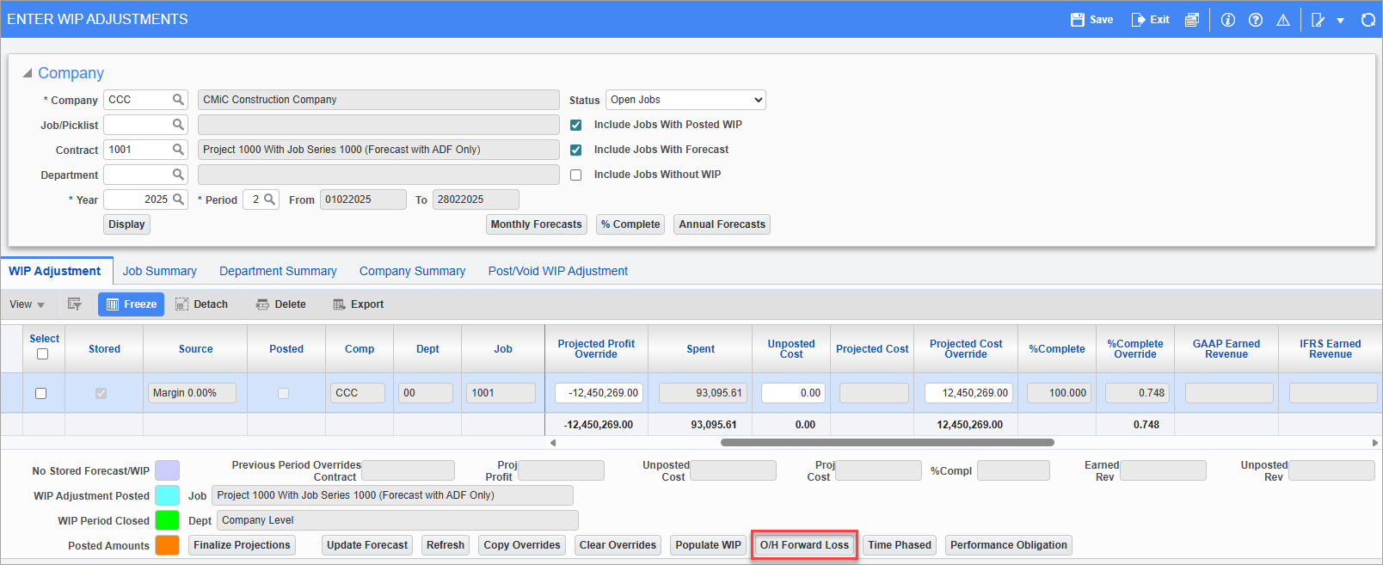Viewport: 1383px width, 565px height.
Task: Check Select box for job 1001 row
Action: pyautogui.click(x=40, y=393)
